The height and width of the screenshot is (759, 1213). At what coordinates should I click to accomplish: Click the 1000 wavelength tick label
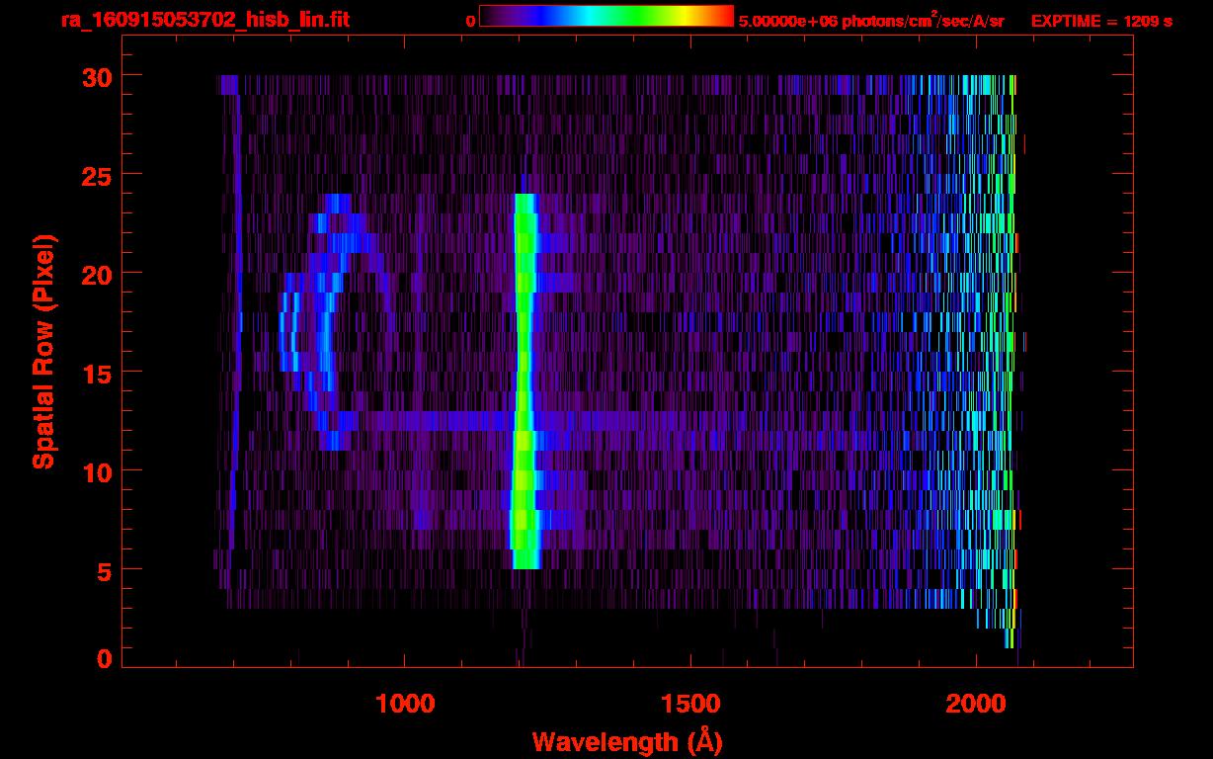[x=405, y=704]
